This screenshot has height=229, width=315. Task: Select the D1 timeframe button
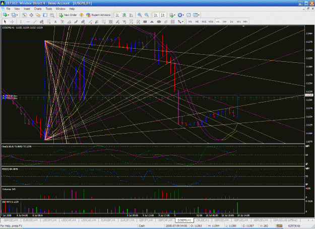click(232, 22)
